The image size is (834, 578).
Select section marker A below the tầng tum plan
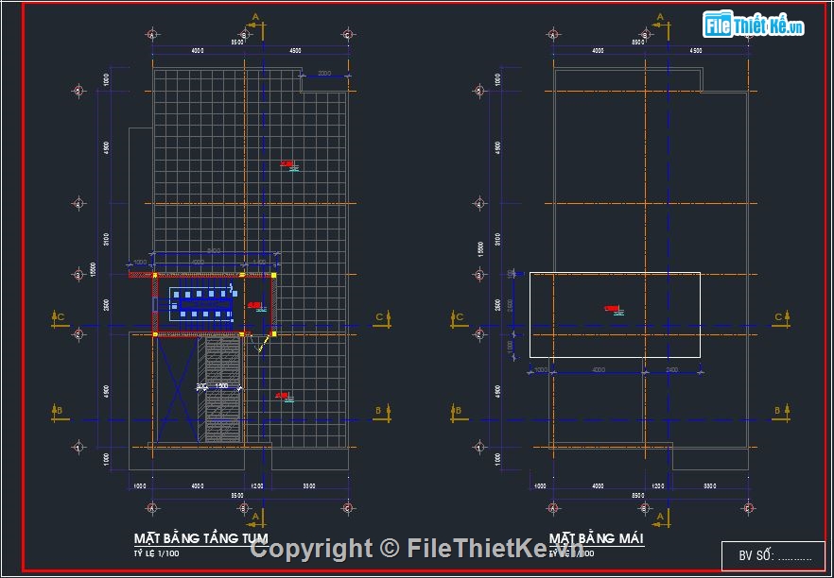257,518
